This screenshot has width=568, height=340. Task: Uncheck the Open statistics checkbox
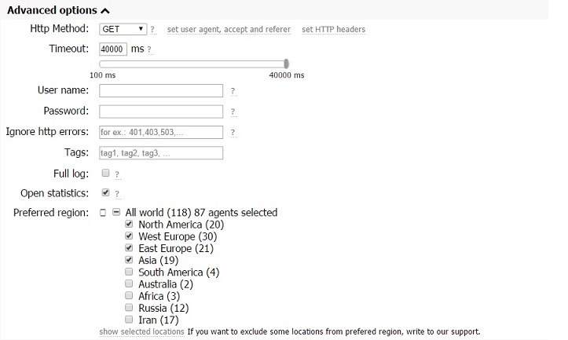point(105,192)
